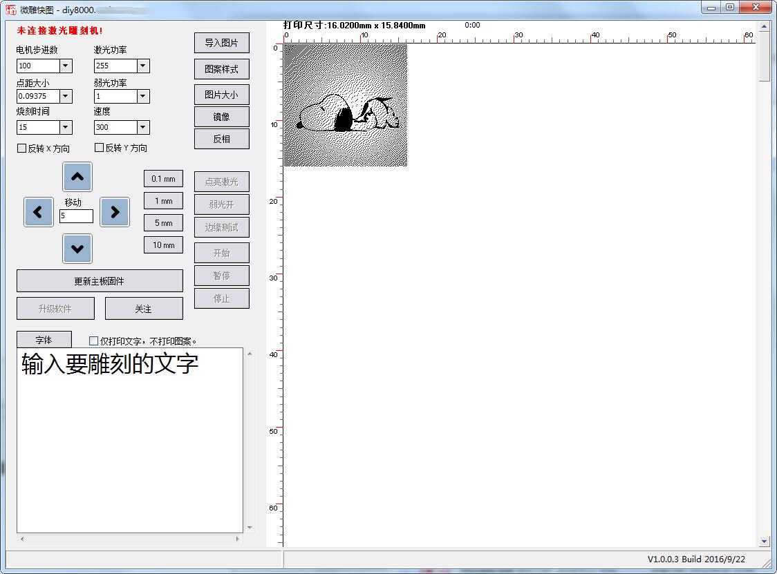
Task: Open the 烧刻时间 dropdown
Action: pos(66,127)
